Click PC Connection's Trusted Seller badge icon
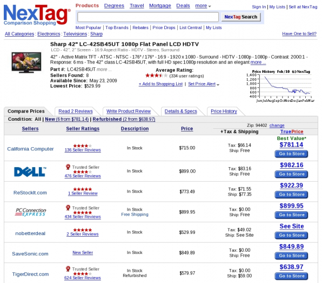This screenshot has width=322, height=283. tap(68, 208)
